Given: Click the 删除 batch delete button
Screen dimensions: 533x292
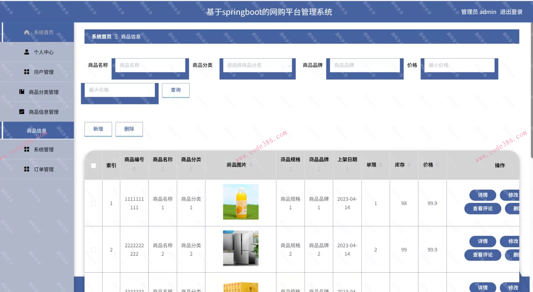Looking at the screenshot, I should click(x=129, y=129).
